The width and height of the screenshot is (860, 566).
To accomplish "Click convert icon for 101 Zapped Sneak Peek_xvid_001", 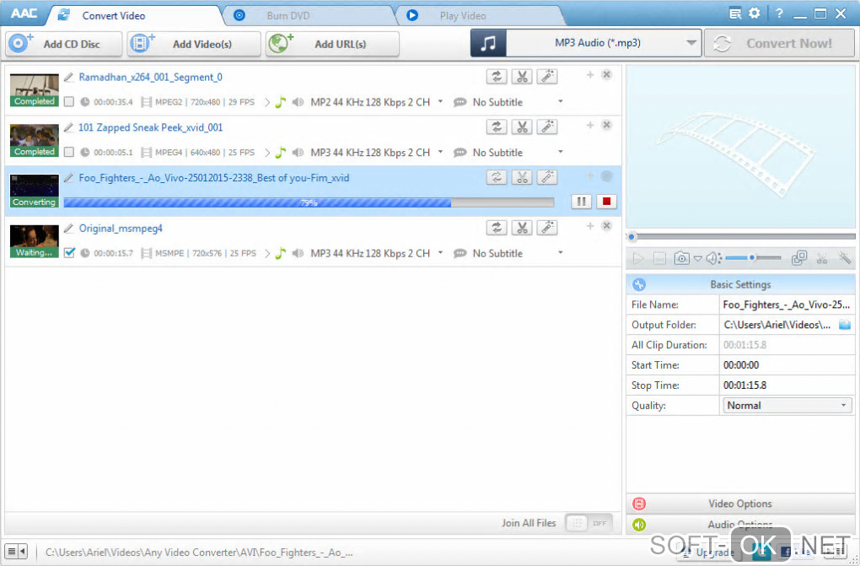I will 497,127.
